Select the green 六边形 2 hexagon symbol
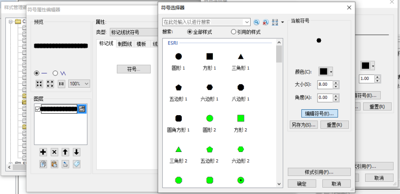 click(241, 149)
